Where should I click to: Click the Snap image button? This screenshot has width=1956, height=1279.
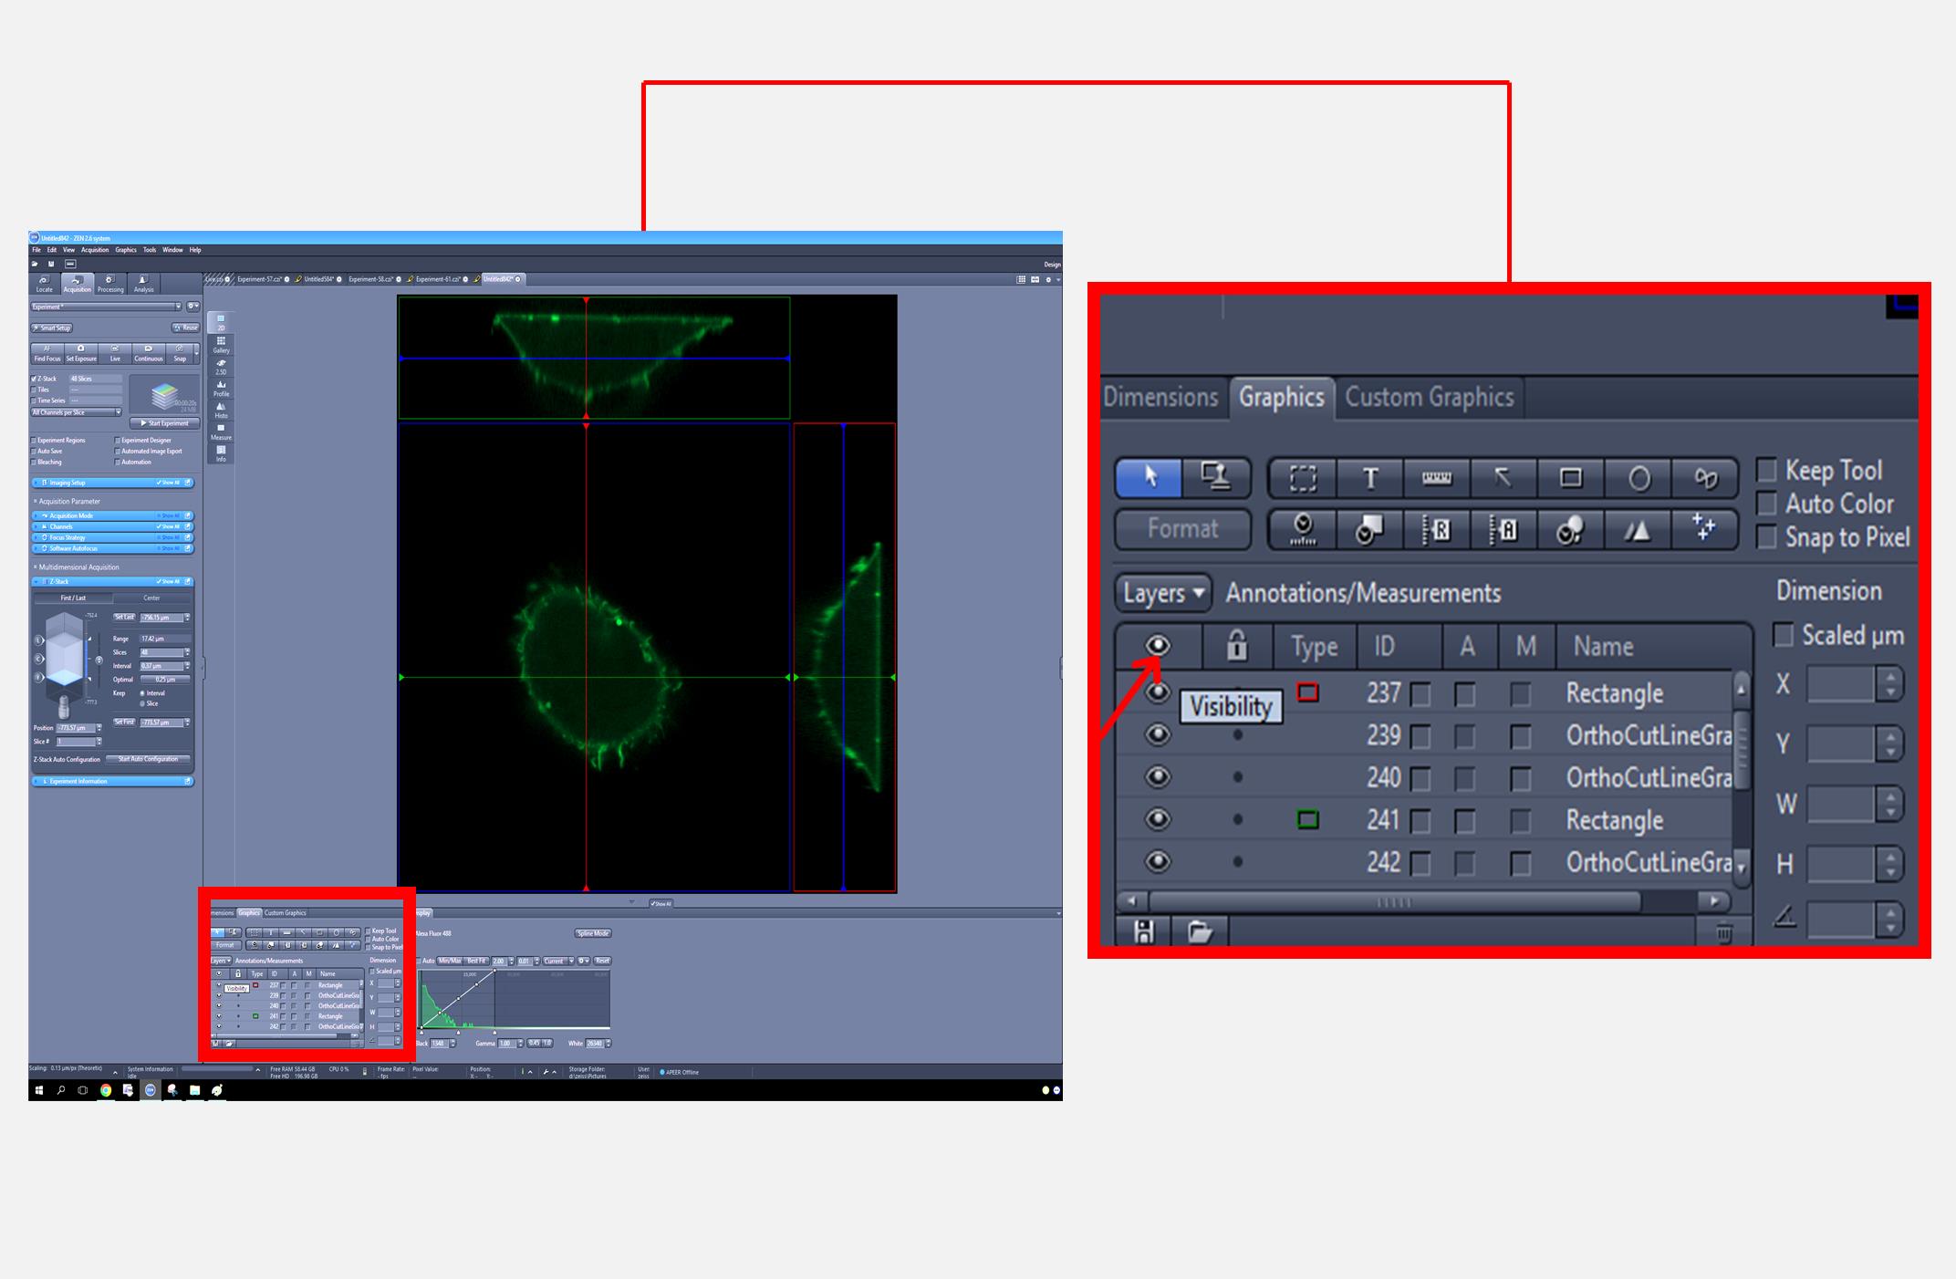pos(180,353)
